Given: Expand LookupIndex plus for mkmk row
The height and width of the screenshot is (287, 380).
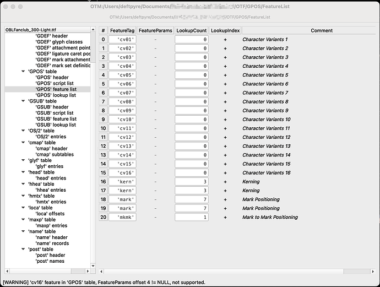Looking at the screenshot, I should (x=225, y=218).
